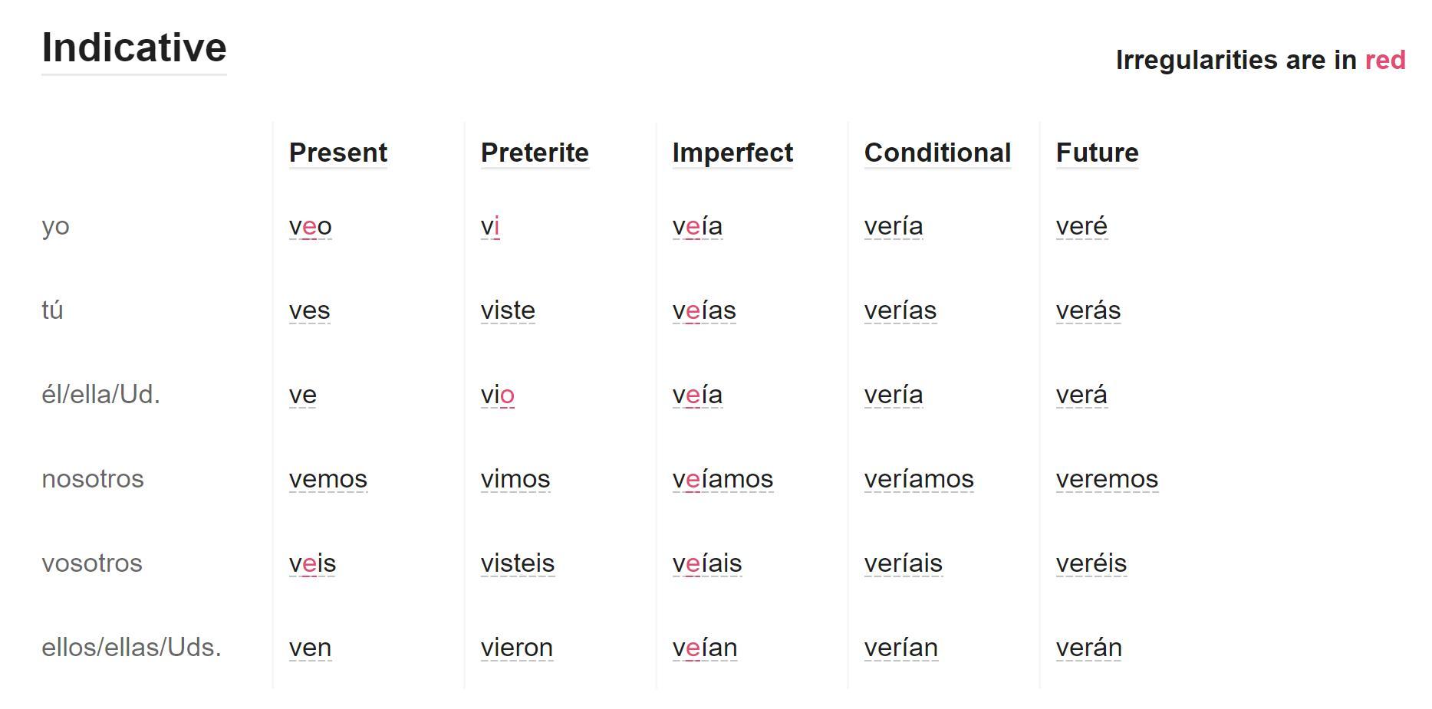Viewport: 1432px width, 709px height.
Task: Open the Preterite tense column header
Action: [535, 153]
